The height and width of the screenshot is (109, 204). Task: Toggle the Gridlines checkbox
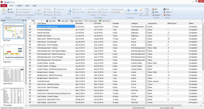(x=45, y=12)
